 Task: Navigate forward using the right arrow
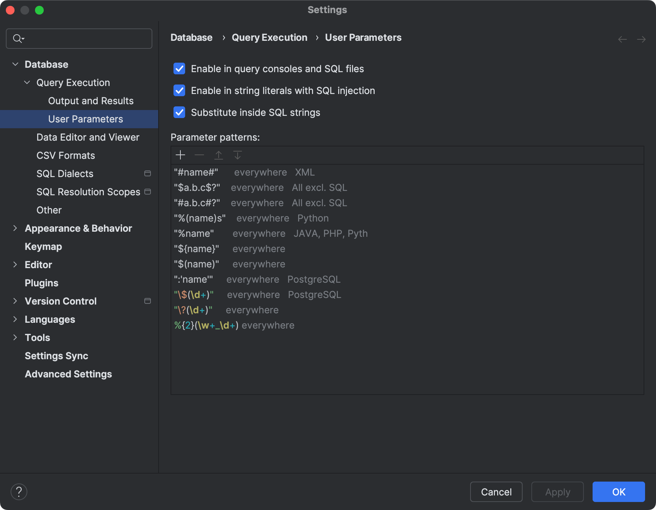click(x=641, y=39)
